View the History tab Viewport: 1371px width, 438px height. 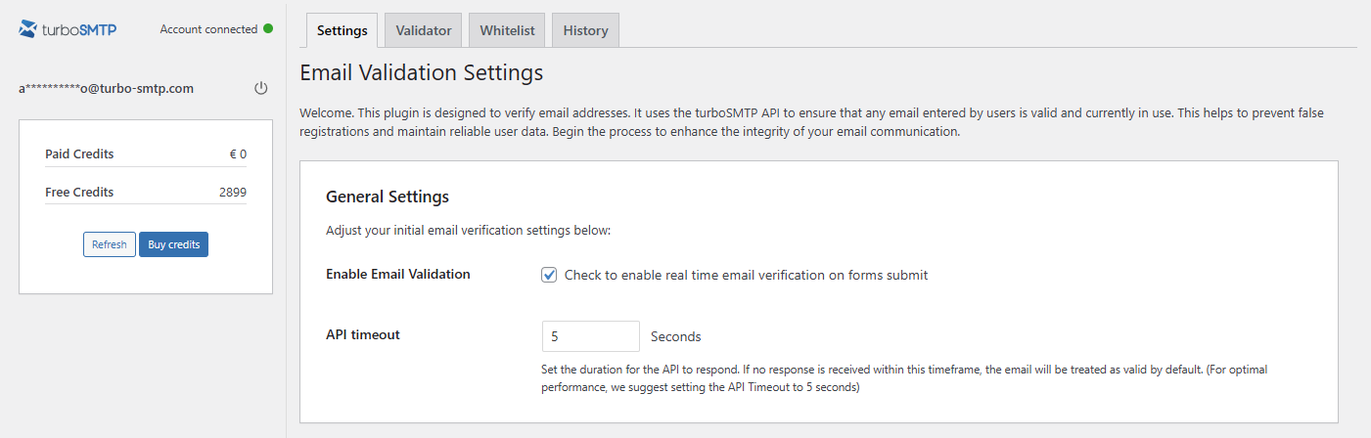pyautogui.click(x=585, y=30)
